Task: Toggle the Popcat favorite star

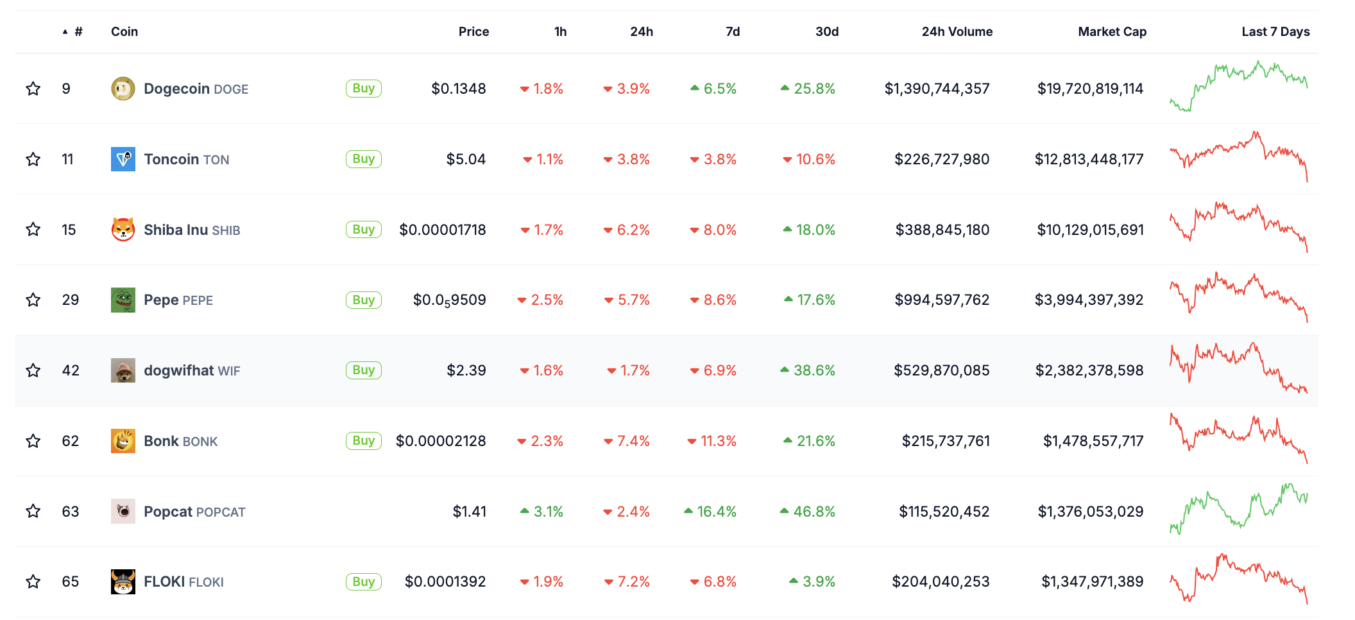Action: coord(33,511)
